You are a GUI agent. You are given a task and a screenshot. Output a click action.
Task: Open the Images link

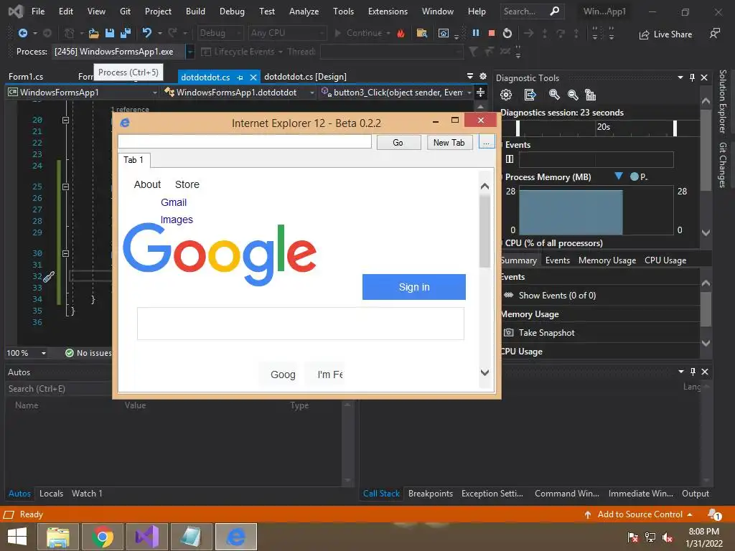pos(177,220)
